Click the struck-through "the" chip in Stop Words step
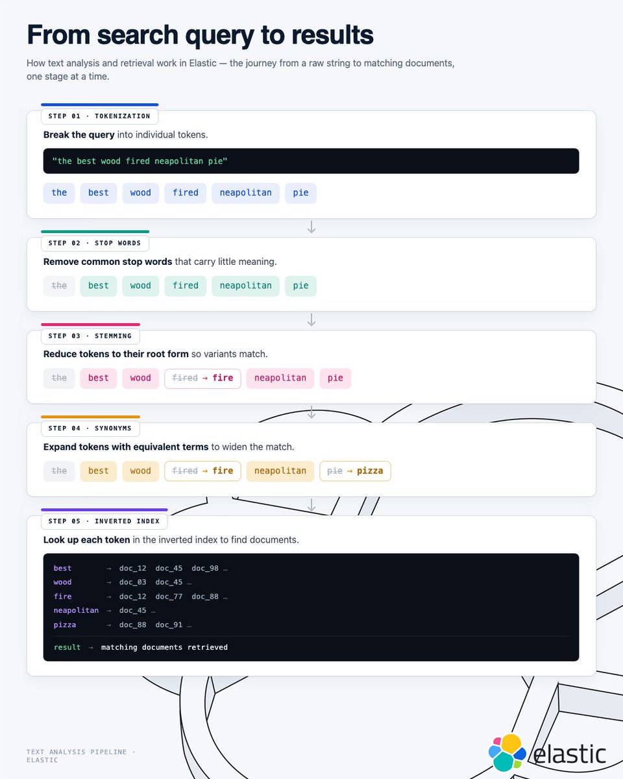 click(59, 286)
